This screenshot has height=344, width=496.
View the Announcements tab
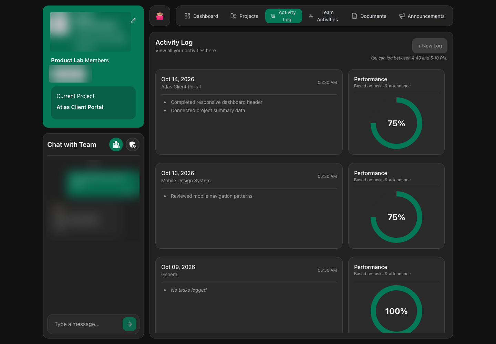(422, 16)
